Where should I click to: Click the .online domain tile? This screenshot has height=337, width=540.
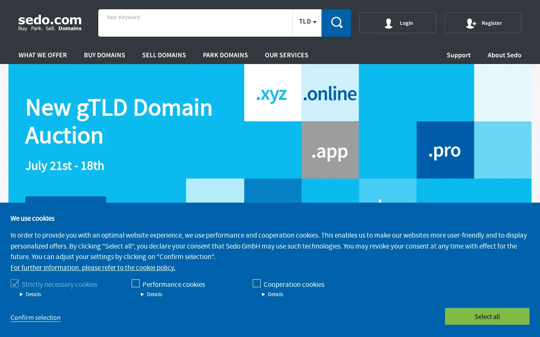pyautogui.click(x=330, y=93)
